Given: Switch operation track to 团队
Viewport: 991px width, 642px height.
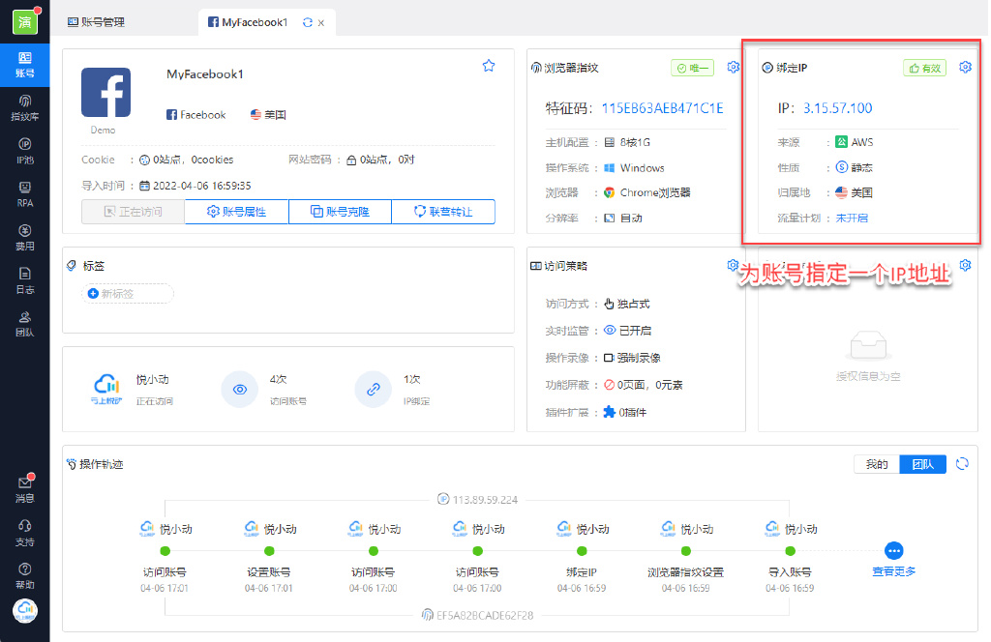Looking at the screenshot, I should 922,464.
